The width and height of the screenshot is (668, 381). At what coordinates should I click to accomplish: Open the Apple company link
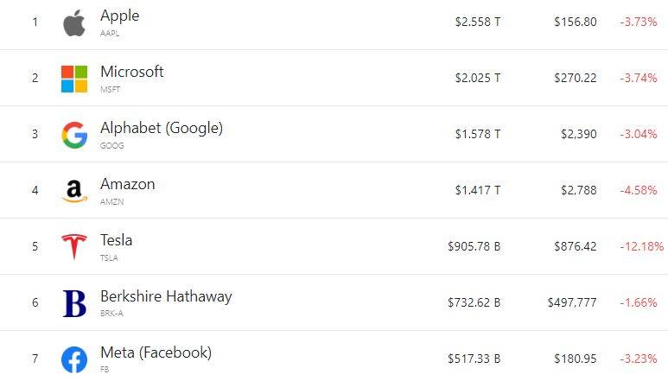[119, 16]
